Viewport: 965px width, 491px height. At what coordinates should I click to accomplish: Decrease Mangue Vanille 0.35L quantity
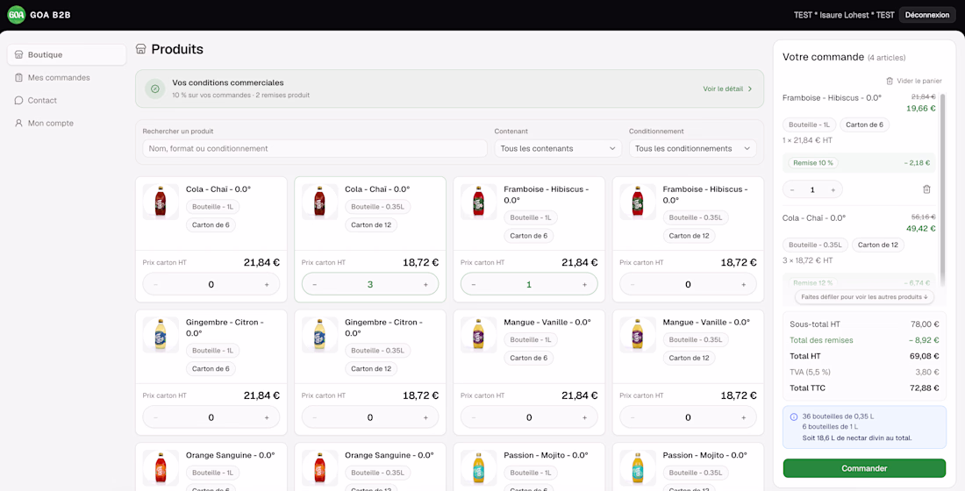coord(633,417)
